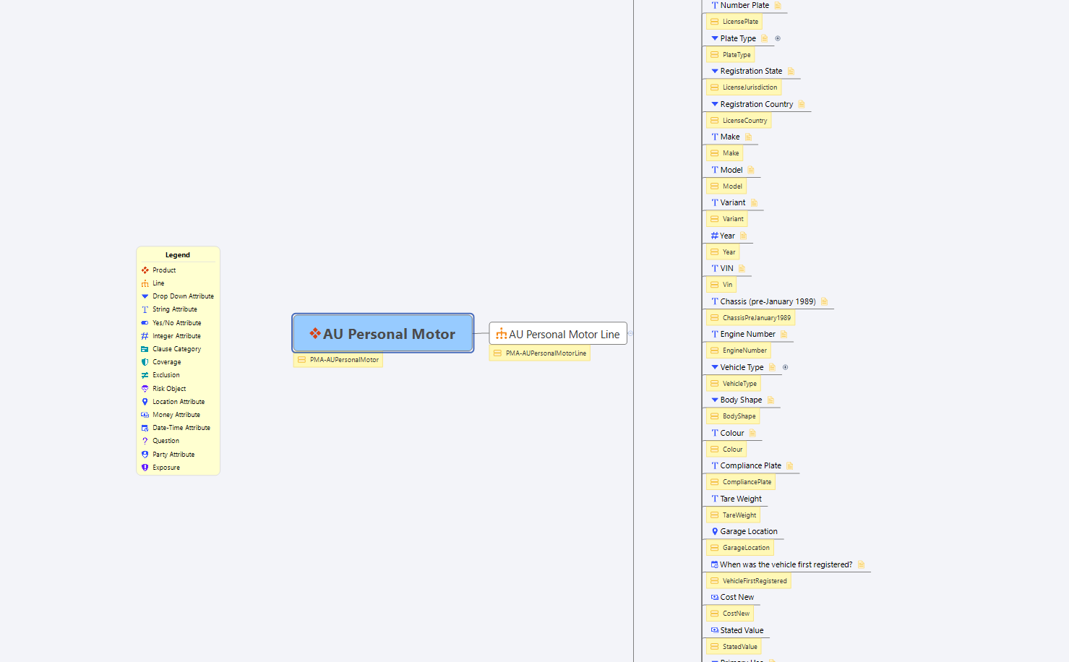This screenshot has width=1069, height=662.
Task: Click the note icon beside the VIN topic
Action: click(x=742, y=269)
